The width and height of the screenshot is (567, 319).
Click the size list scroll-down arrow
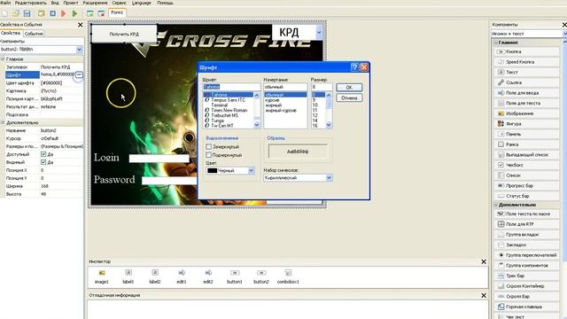pyautogui.click(x=329, y=125)
